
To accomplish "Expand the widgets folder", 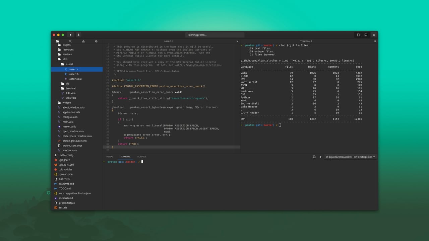I will pyautogui.click(x=77, y=103).
